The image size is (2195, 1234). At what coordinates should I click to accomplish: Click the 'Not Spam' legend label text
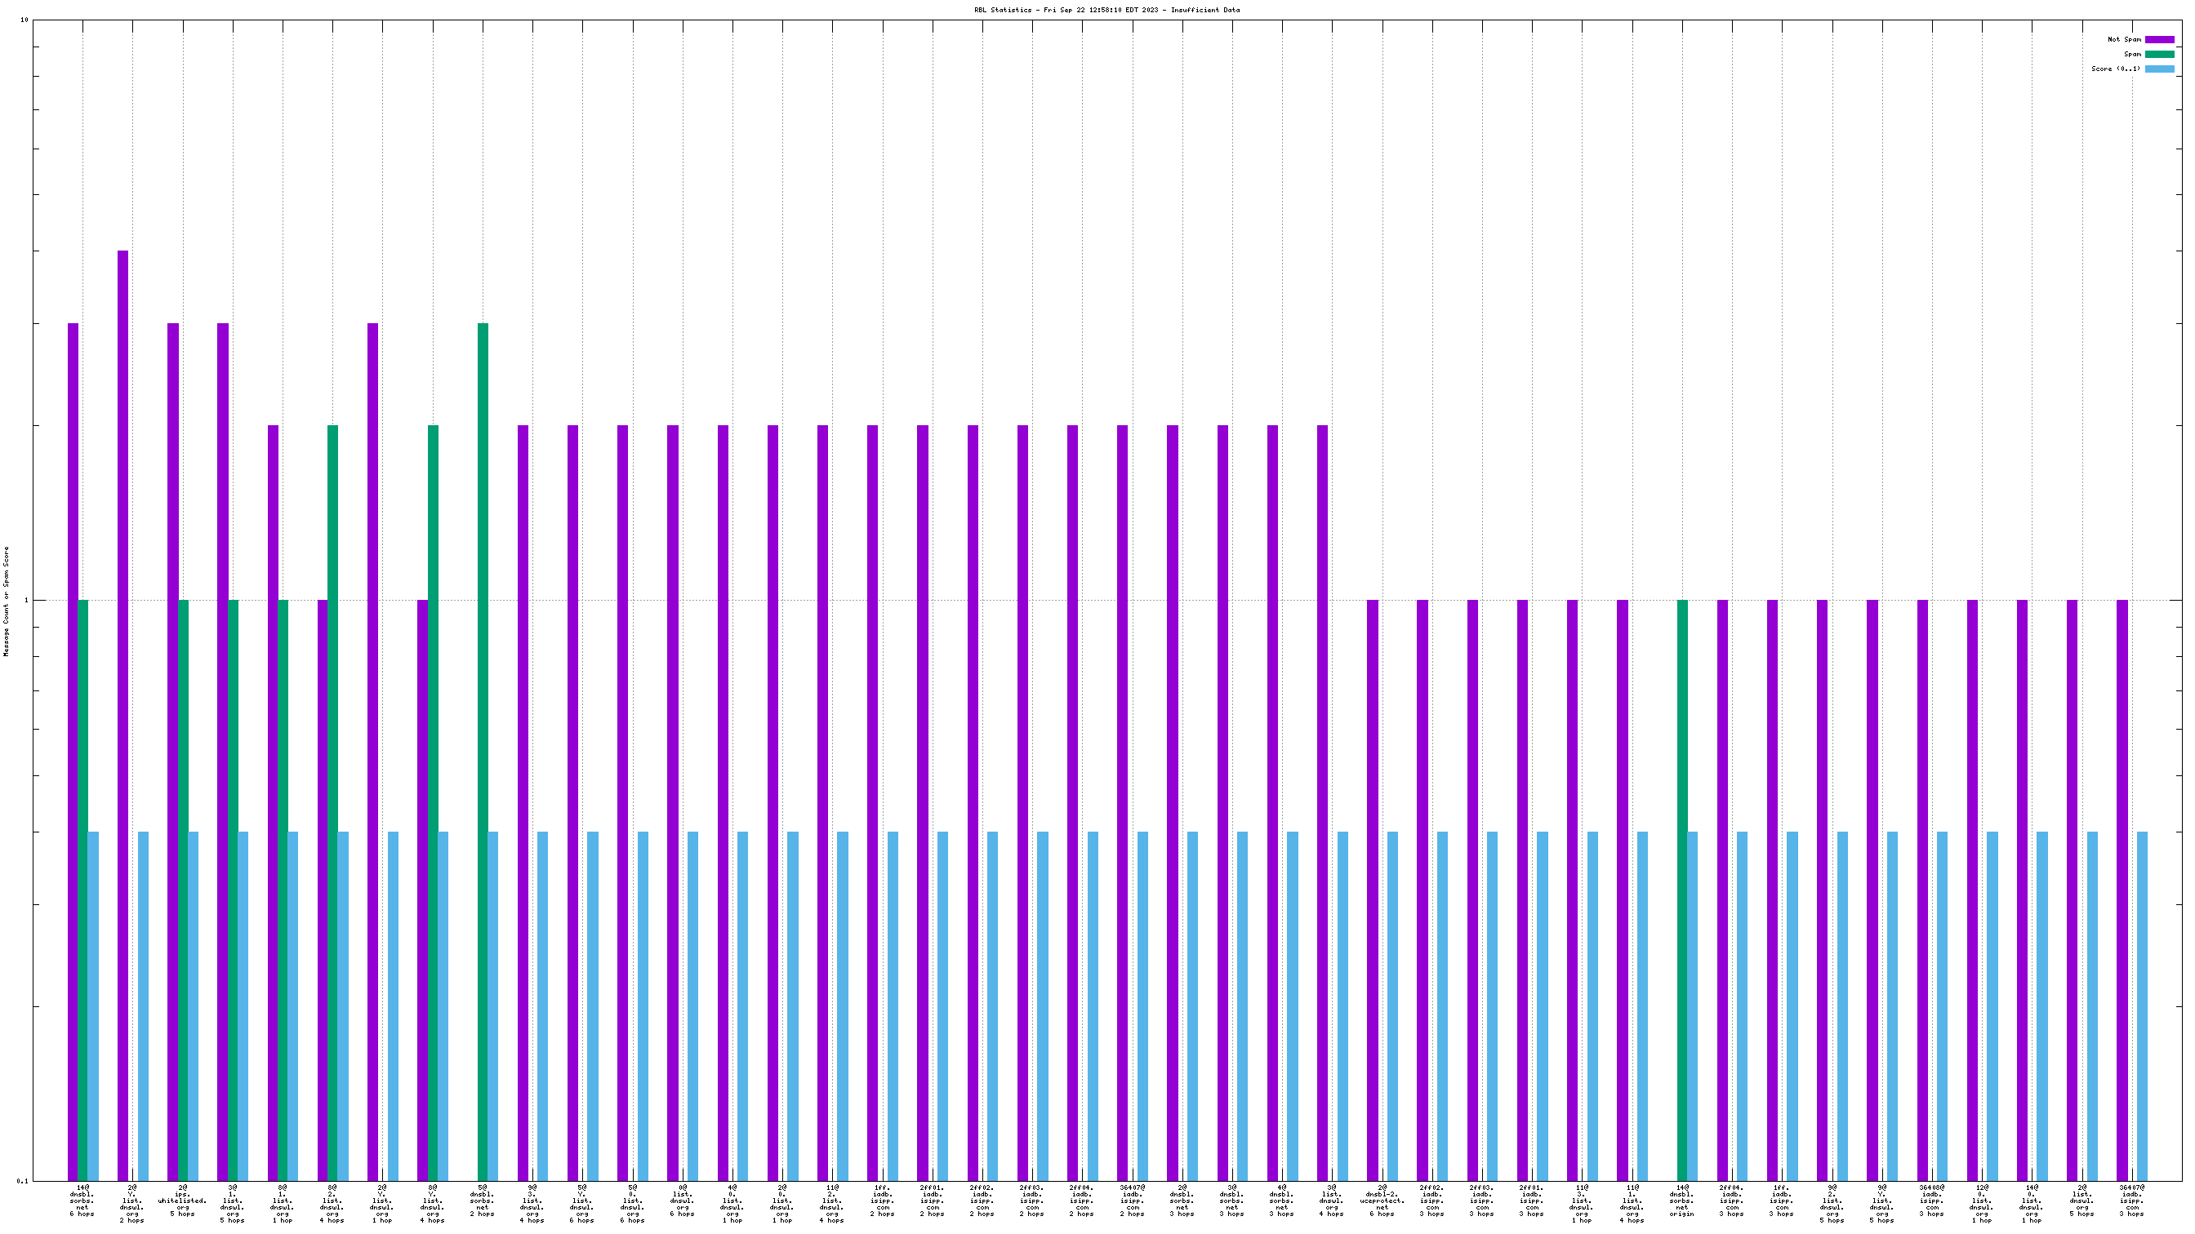2123,39
